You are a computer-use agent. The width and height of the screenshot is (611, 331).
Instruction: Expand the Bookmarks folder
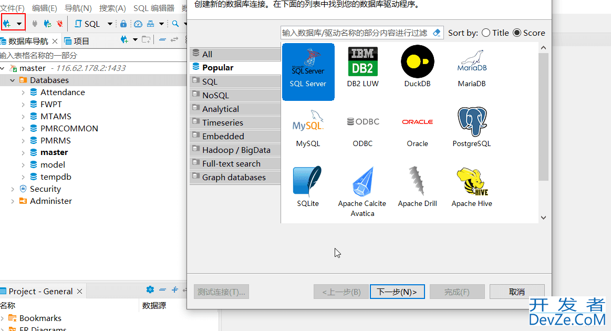tap(2, 318)
